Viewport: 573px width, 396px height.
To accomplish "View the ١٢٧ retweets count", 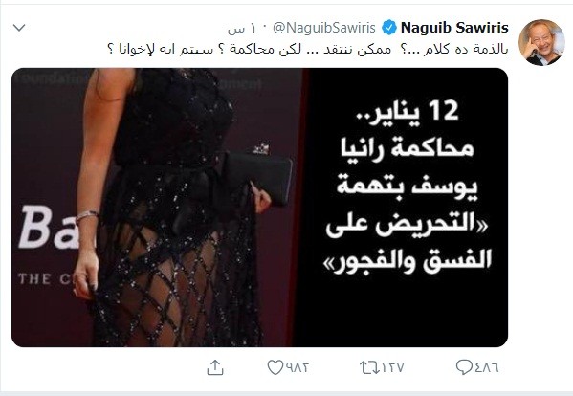I will pos(393,367).
